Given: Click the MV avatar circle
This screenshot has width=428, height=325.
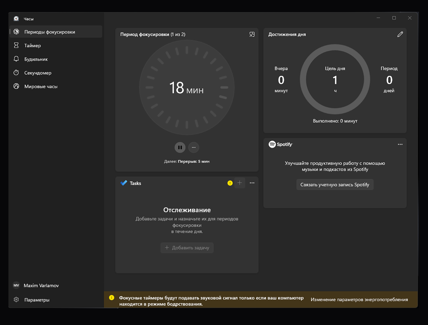Looking at the screenshot, I should [x=16, y=285].
